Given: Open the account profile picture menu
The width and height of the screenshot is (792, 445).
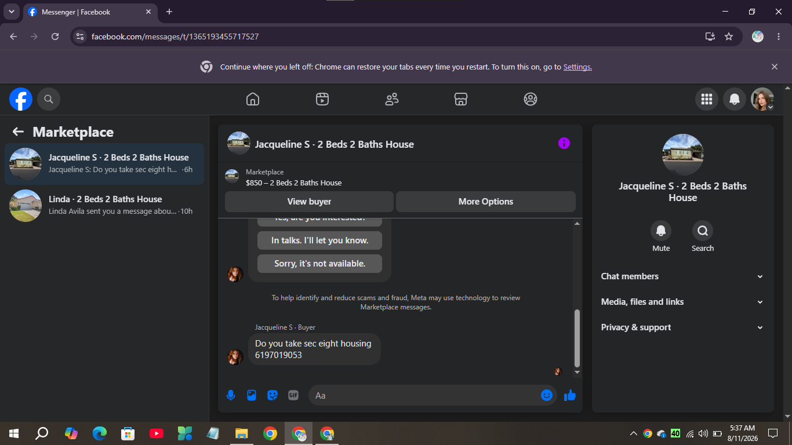Looking at the screenshot, I should click(x=762, y=99).
